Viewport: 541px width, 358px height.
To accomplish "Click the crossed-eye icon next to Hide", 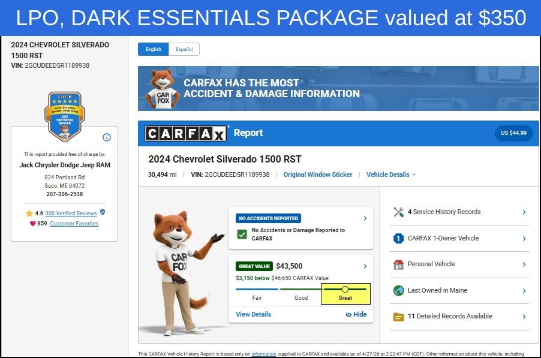I will click(x=348, y=315).
